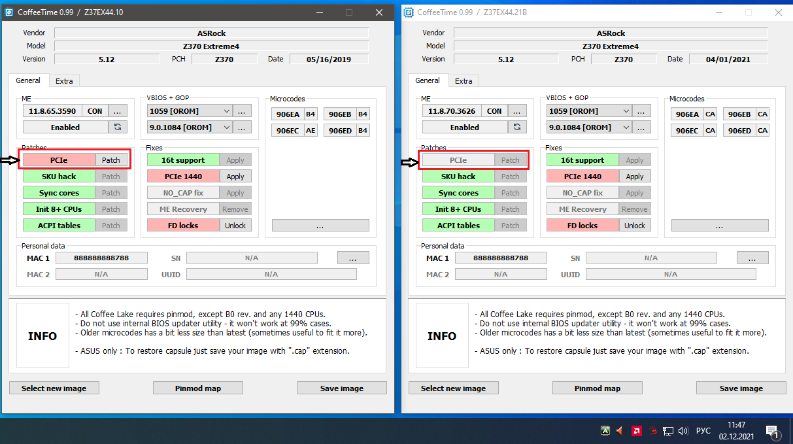Click Microcodes '...' button in left window
The image size is (793, 444).
pyautogui.click(x=320, y=226)
